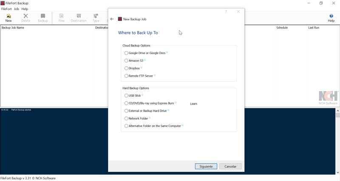340x181 pixels.
Task: Click info icon next to Amazon S3
Action: 145,60
